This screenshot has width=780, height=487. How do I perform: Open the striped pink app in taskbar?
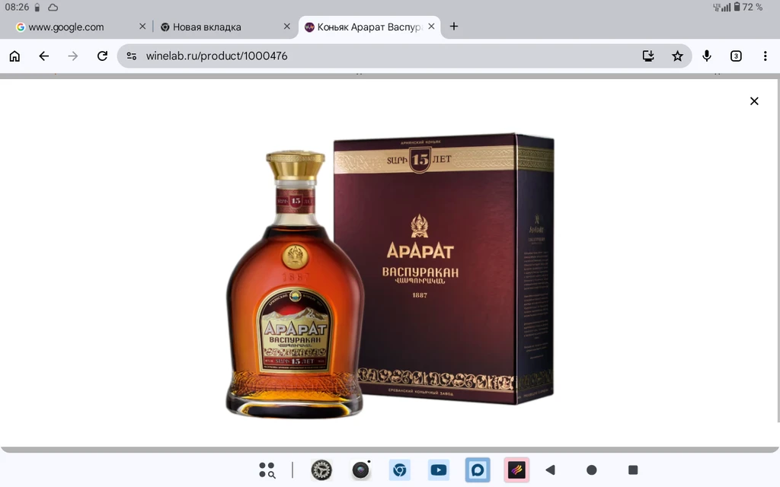pyautogui.click(x=516, y=470)
